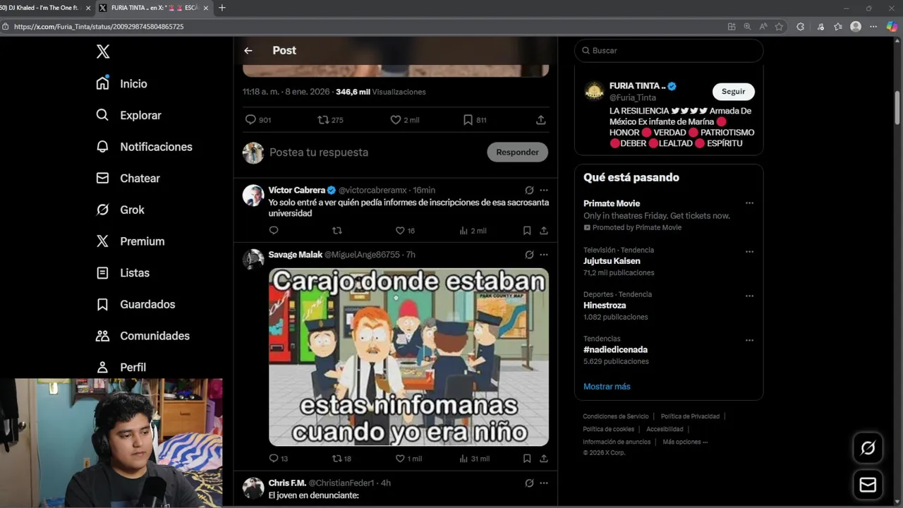Open Listas in the sidebar
This screenshot has height=508, width=903.
tap(123, 272)
